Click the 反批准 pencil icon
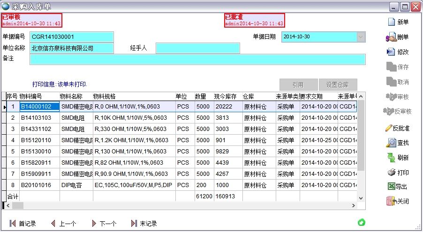Screen dimensions: 423x232 coord(389,128)
